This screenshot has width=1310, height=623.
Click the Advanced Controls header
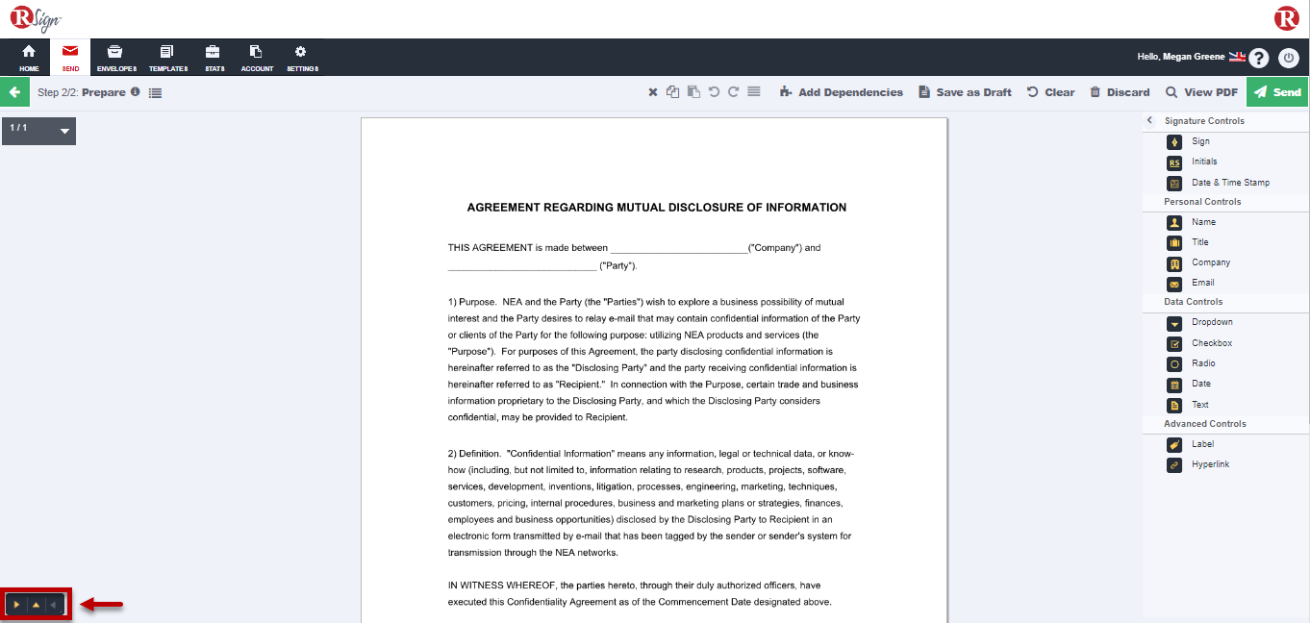click(1205, 424)
